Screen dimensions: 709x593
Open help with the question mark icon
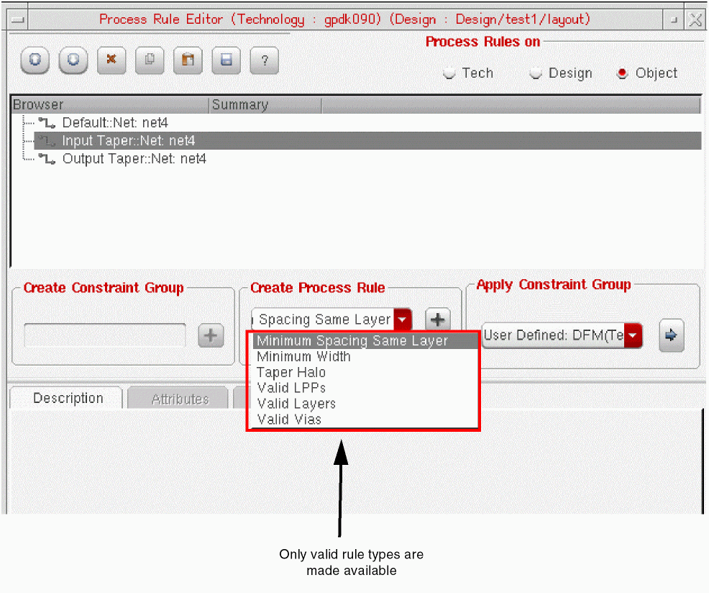click(x=265, y=60)
